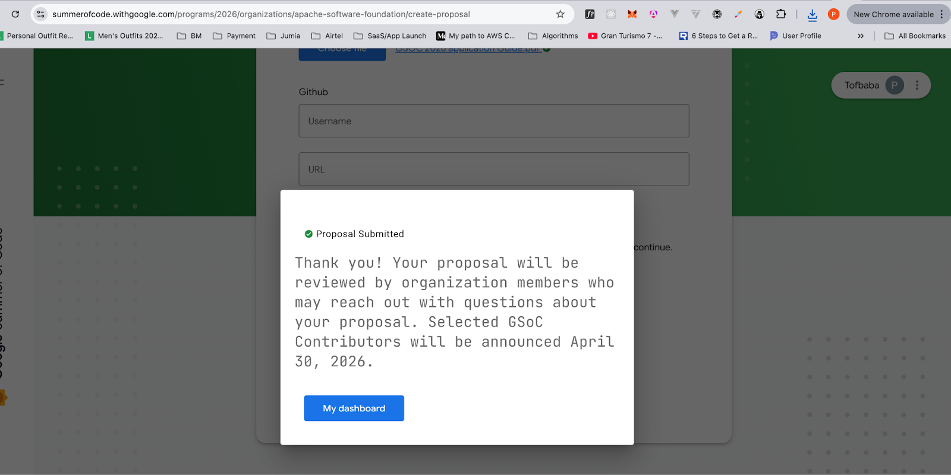The height and width of the screenshot is (475, 951).
Task: Open the Vue devtools extension icon
Action: 675,14
